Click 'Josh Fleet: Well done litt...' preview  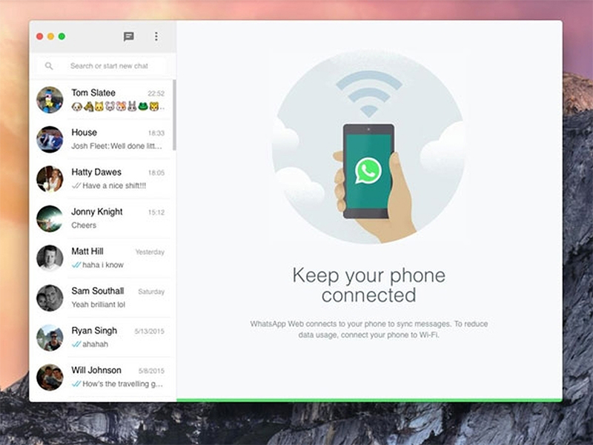(116, 146)
